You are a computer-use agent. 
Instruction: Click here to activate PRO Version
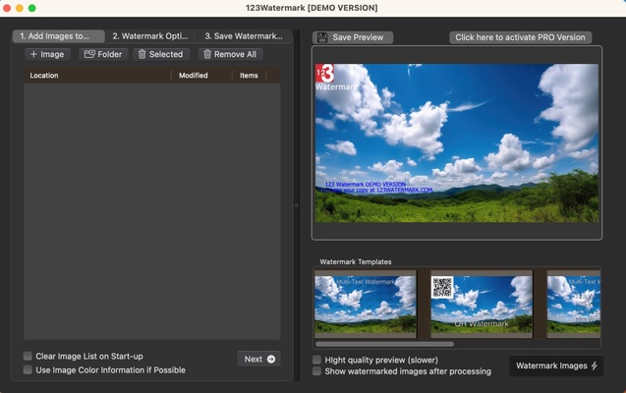(x=520, y=37)
